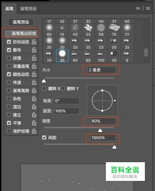Toggle lock icon for 平滑
Image resolution: width=155 pixels, height=191 pixels.
tap(34, 123)
